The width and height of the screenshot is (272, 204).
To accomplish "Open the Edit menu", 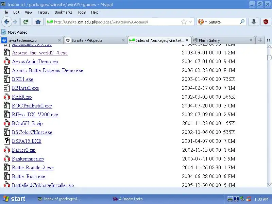I will 16,12.
